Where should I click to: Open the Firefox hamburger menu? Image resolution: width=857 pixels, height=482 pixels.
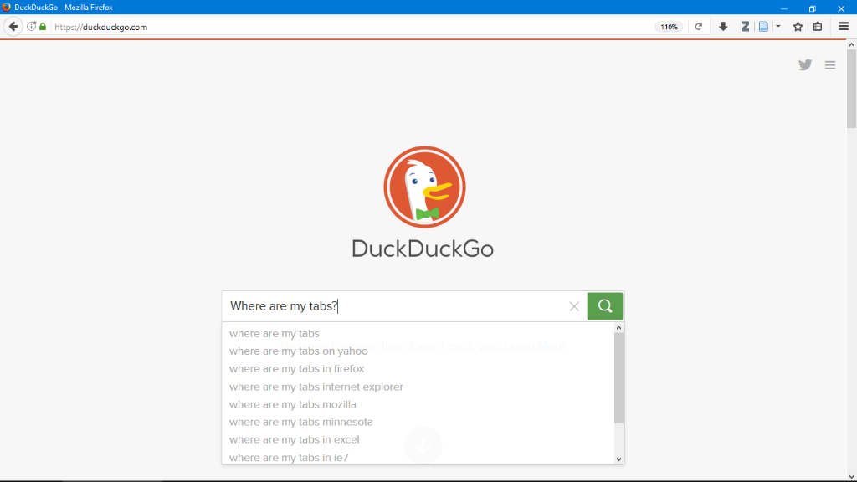pyautogui.click(x=844, y=26)
